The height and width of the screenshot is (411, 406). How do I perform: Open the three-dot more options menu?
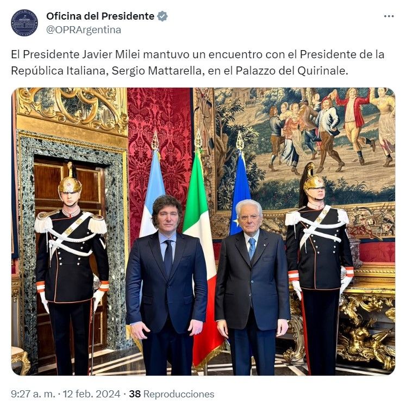pyautogui.click(x=389, y=16)
